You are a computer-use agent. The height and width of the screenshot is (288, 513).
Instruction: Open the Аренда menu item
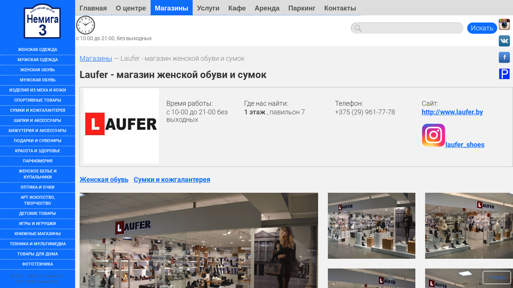[267, 8]
